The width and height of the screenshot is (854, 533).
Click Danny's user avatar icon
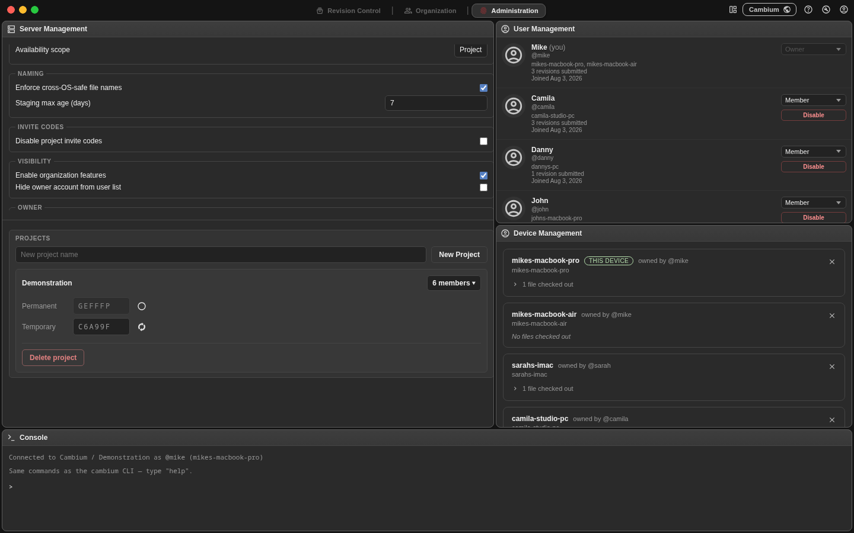(514, 158)
